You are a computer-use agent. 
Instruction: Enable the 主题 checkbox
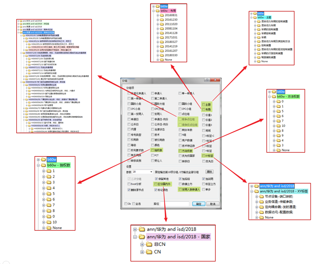click(204, 105)
